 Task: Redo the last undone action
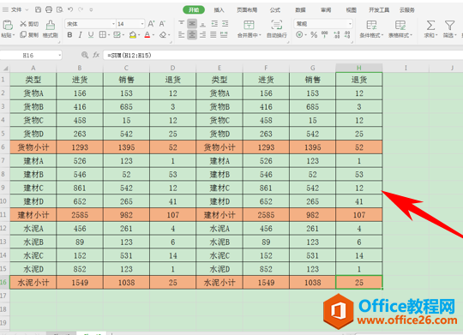click(81, 9)
